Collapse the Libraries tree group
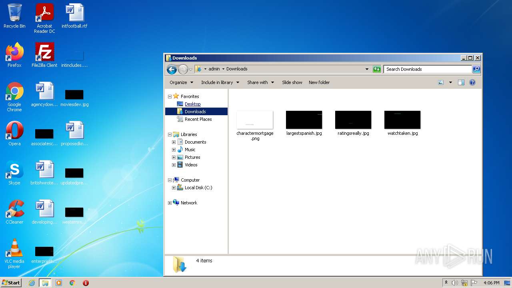The height and width of the screenshot is (288, 512). (x=170, y=134)
